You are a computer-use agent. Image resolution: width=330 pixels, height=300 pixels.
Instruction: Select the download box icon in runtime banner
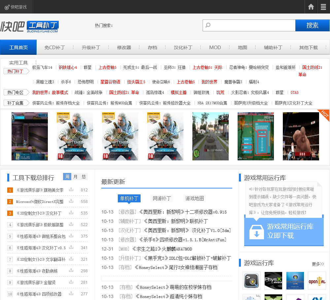256,232
